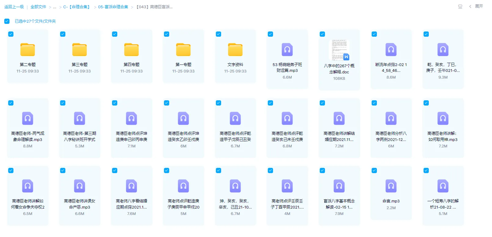
Task: Uncheck the 第二专题 folder checkbox
Action: click(11, 34)
